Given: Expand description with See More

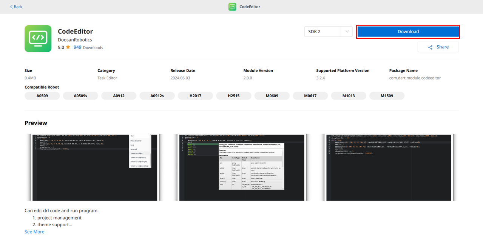Looking at the screenshot, I should point(34,232).
